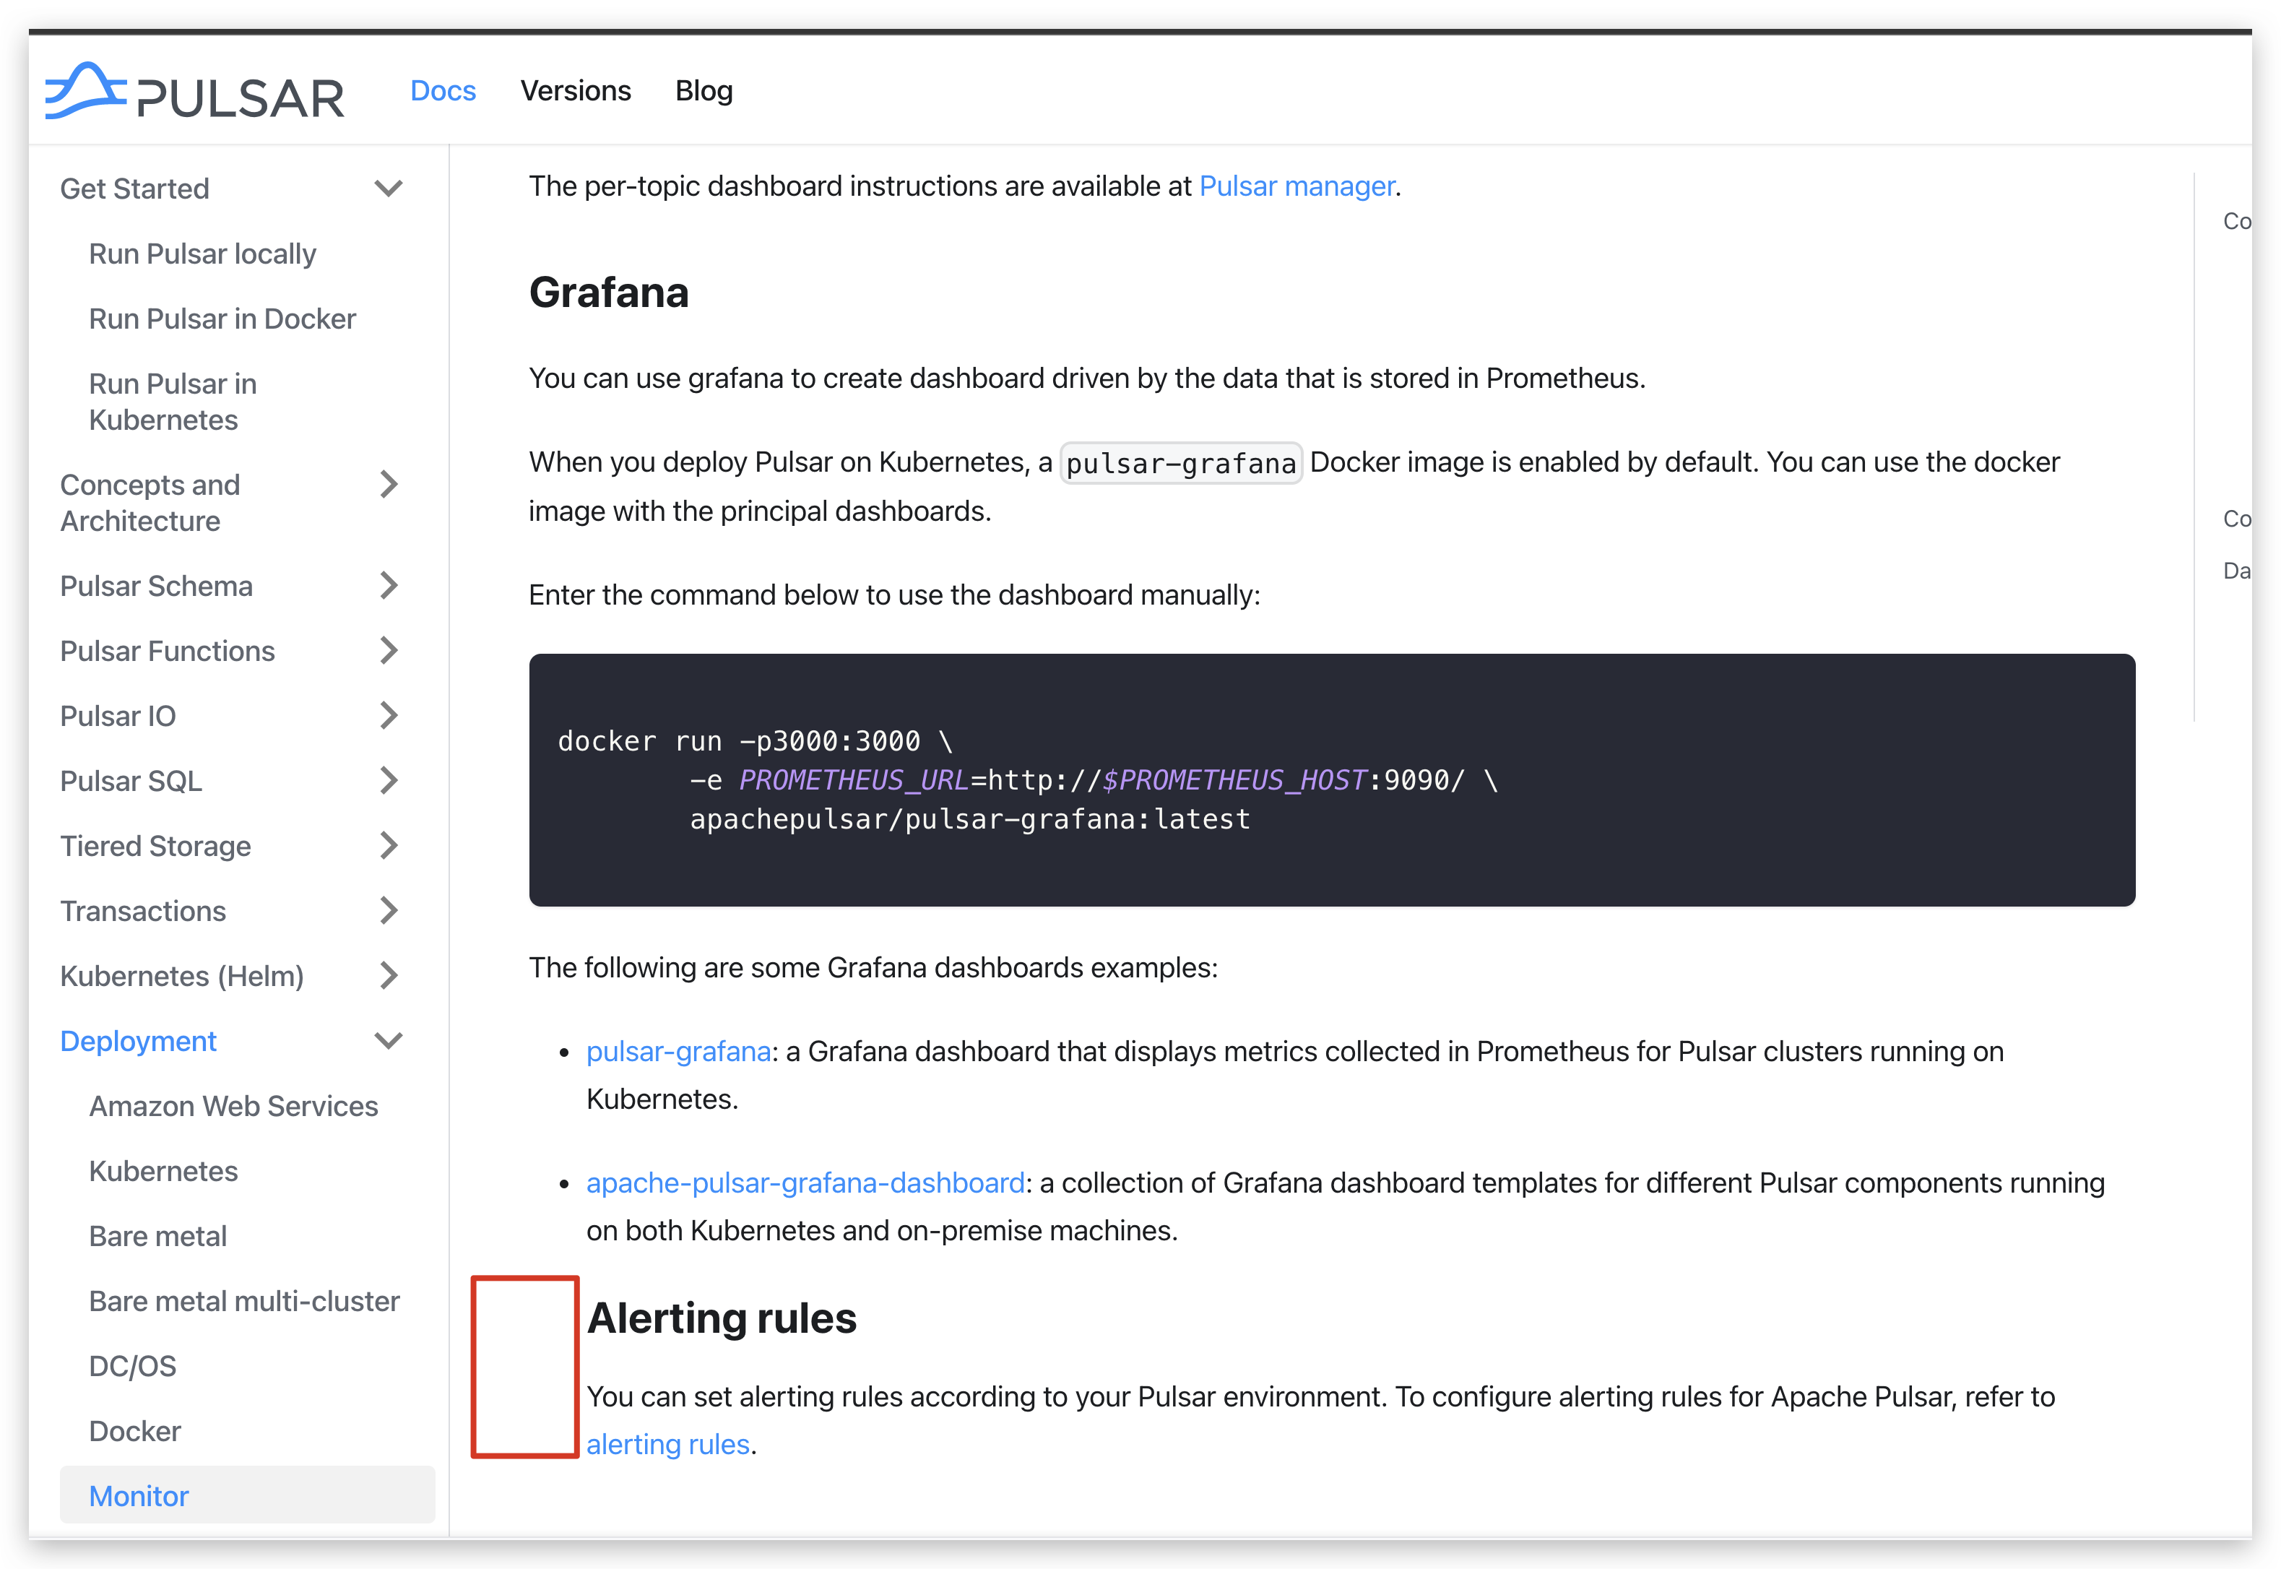This screenshot has width=2281, height=1569.
Task: Collapse the Get Started section chevron
Action: click(389, 188)
